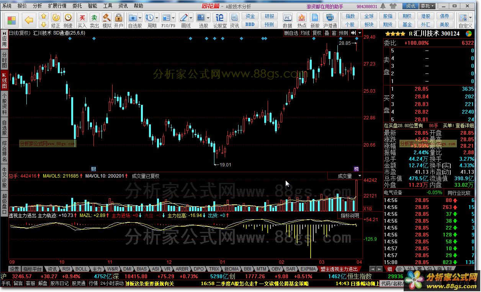
Task: Click the 资金 toolbar button
Action: tap(250, 16)
